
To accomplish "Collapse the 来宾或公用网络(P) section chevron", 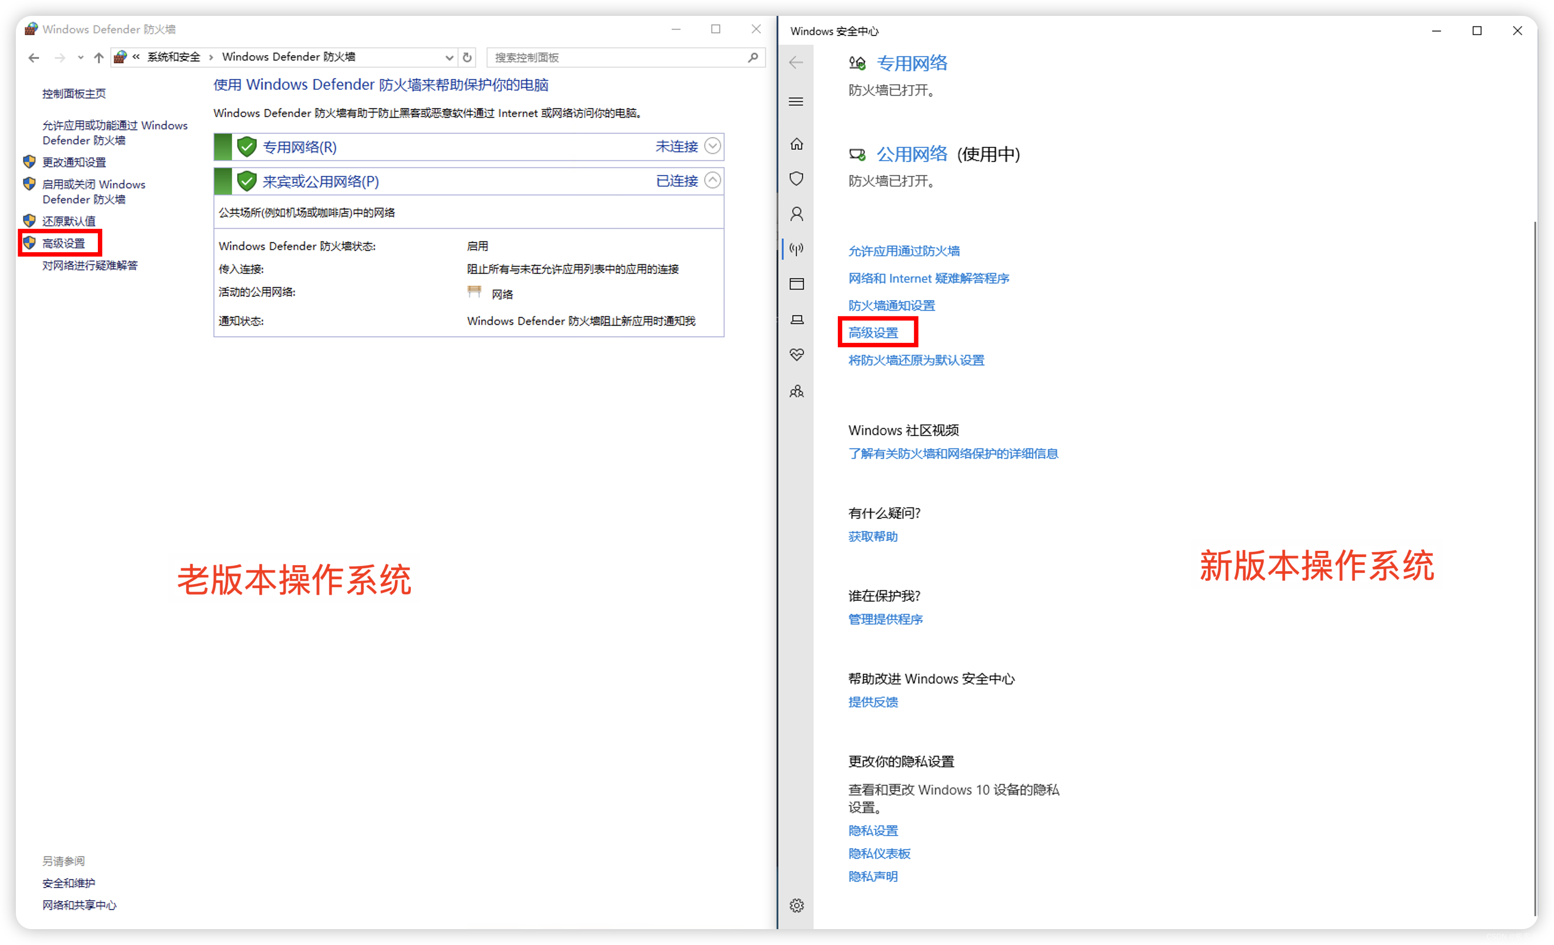I will 712,180.
